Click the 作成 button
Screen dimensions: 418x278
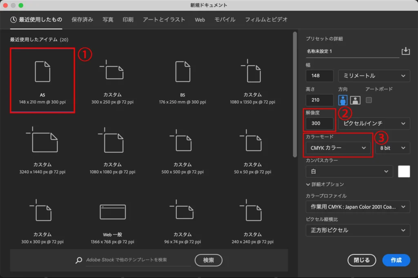pos(396,260)
